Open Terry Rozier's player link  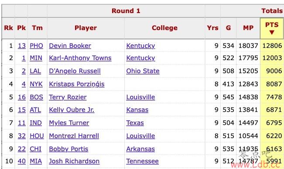pos(68,97)
